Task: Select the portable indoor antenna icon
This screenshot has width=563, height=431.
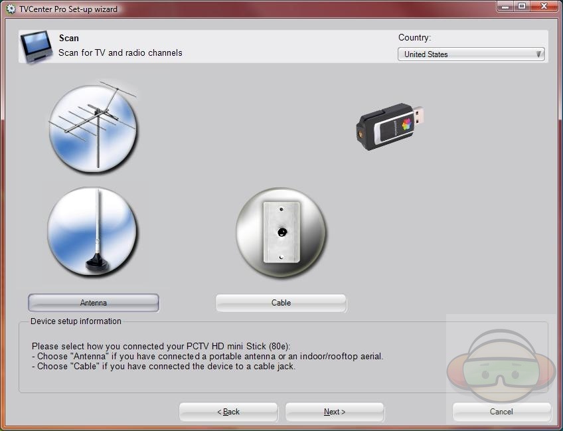Action: [x=93, y=231]
